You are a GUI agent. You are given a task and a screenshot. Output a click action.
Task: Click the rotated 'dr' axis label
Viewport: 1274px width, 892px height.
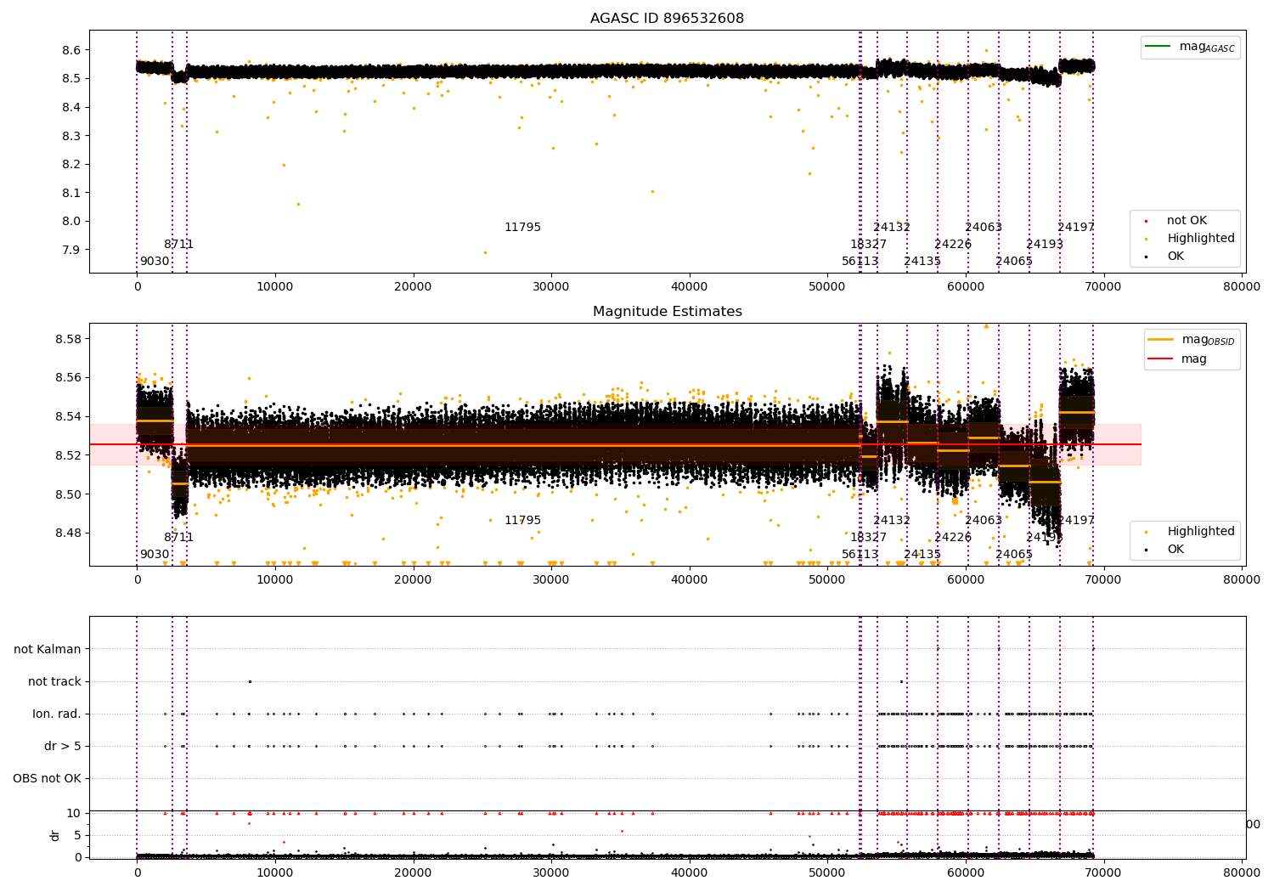pyautogui.click(x=55, y=835)
